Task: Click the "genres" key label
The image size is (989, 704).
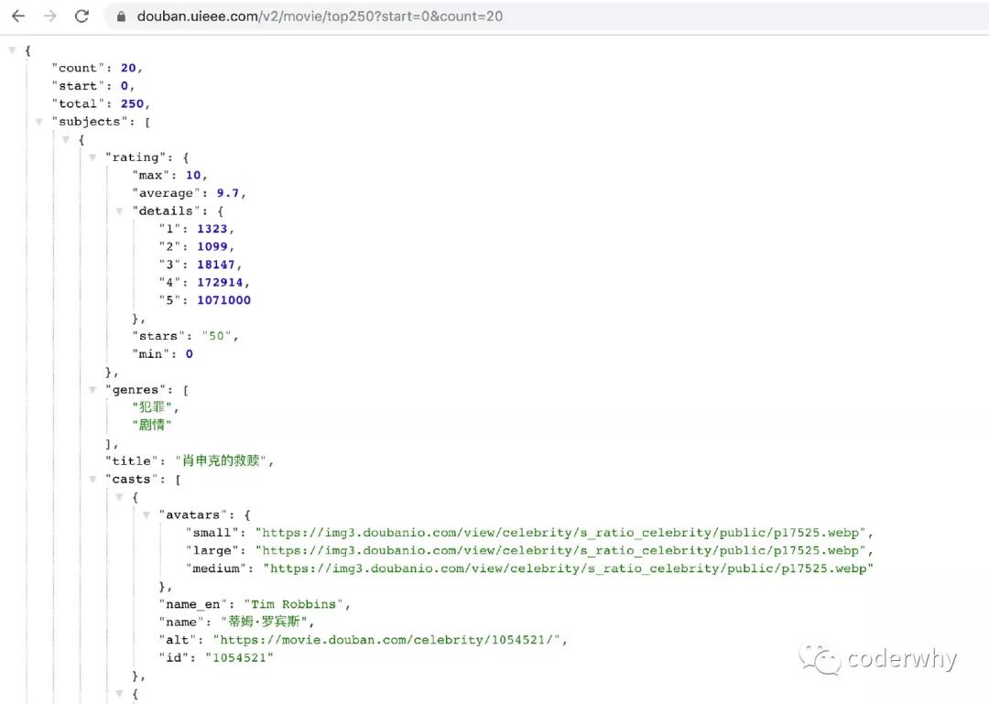Action: point(135,390)
